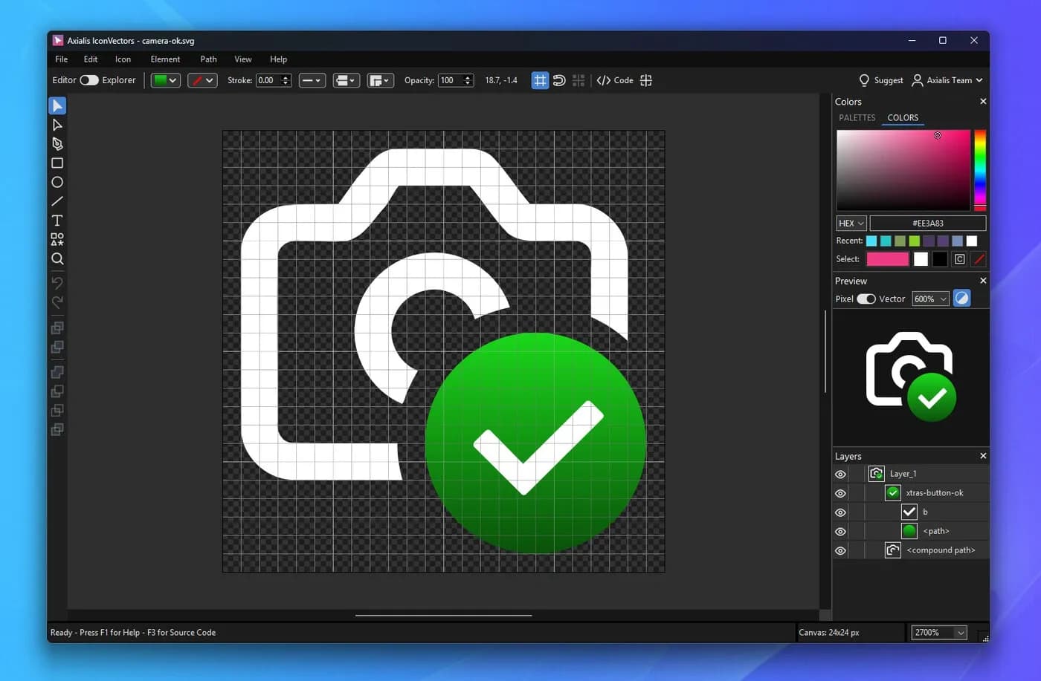Image resolution: width=1041 pixels, height=681 pixels.
Task: Click the Redo arrow in left toolbar
Action: [x=57, y=302]
